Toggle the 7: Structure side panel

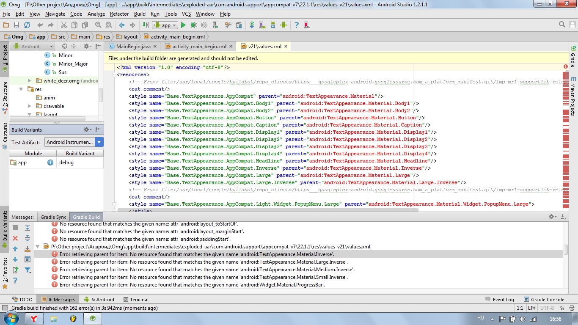[5, 97]
